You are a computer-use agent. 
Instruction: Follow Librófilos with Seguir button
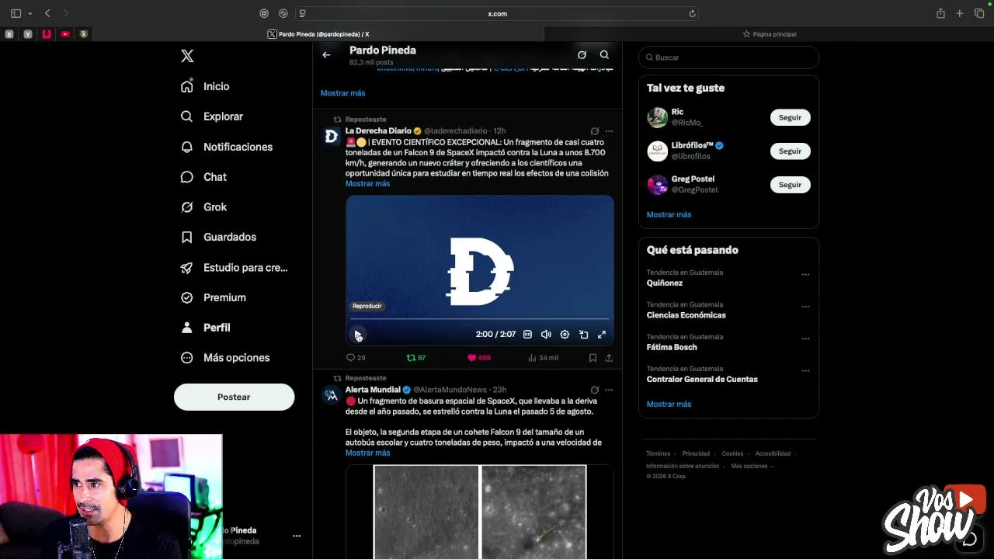tap(790, 151)
